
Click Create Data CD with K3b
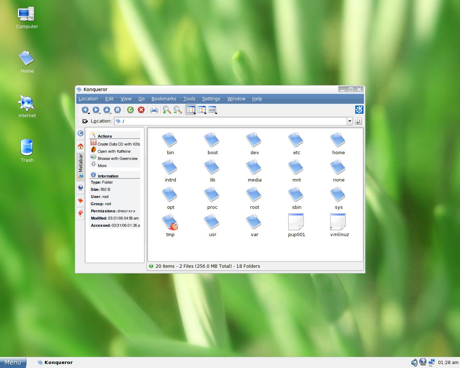pos(115,144)
